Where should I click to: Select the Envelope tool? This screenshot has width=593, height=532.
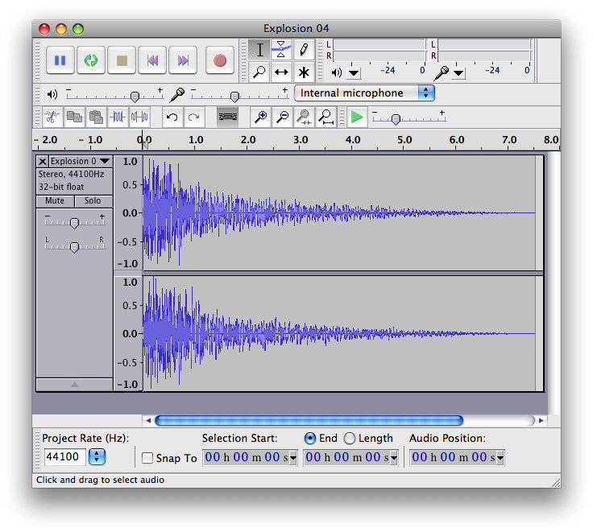[x=280, y=50]
